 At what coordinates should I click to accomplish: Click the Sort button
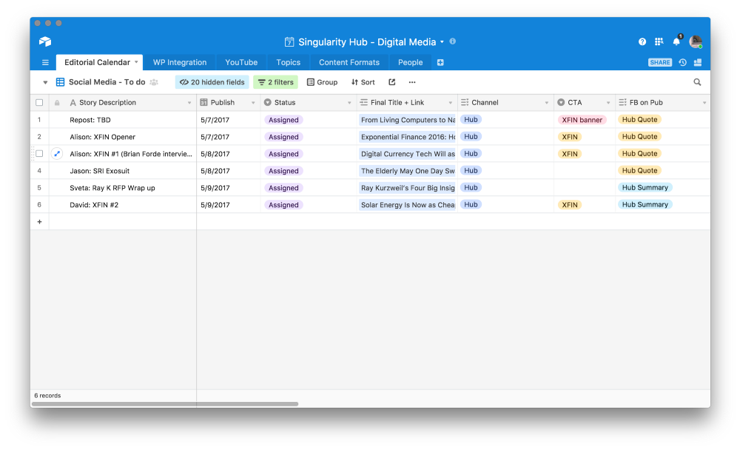click(x=363, y=82)
